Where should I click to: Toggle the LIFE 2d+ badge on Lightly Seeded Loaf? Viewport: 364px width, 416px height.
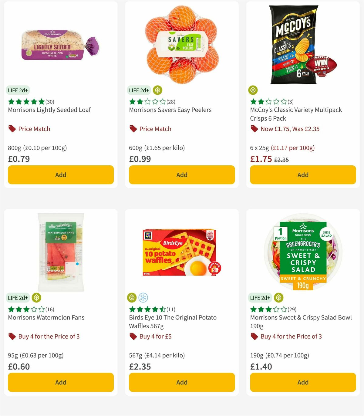click(x=18, y=90)
